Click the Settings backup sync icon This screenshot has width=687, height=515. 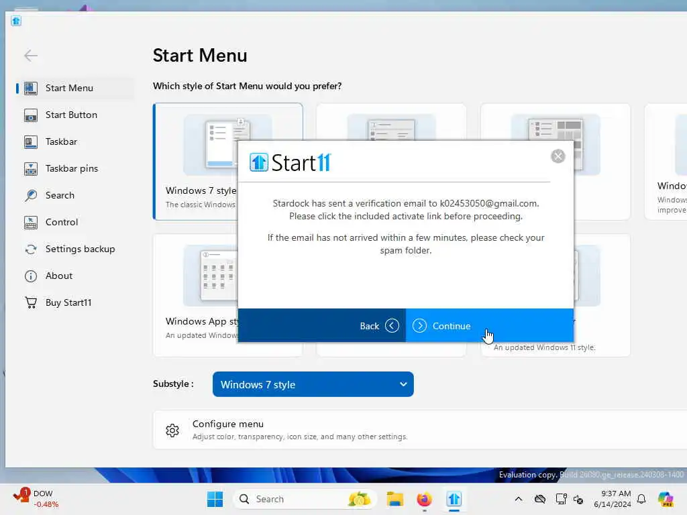pyautogui.click(x=31, y=249)
